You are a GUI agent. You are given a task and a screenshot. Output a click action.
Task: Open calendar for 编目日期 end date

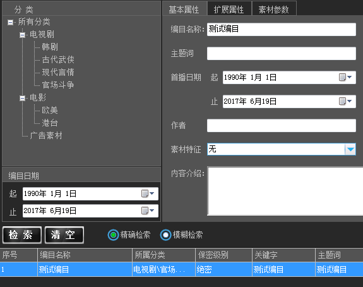[148, 211]
